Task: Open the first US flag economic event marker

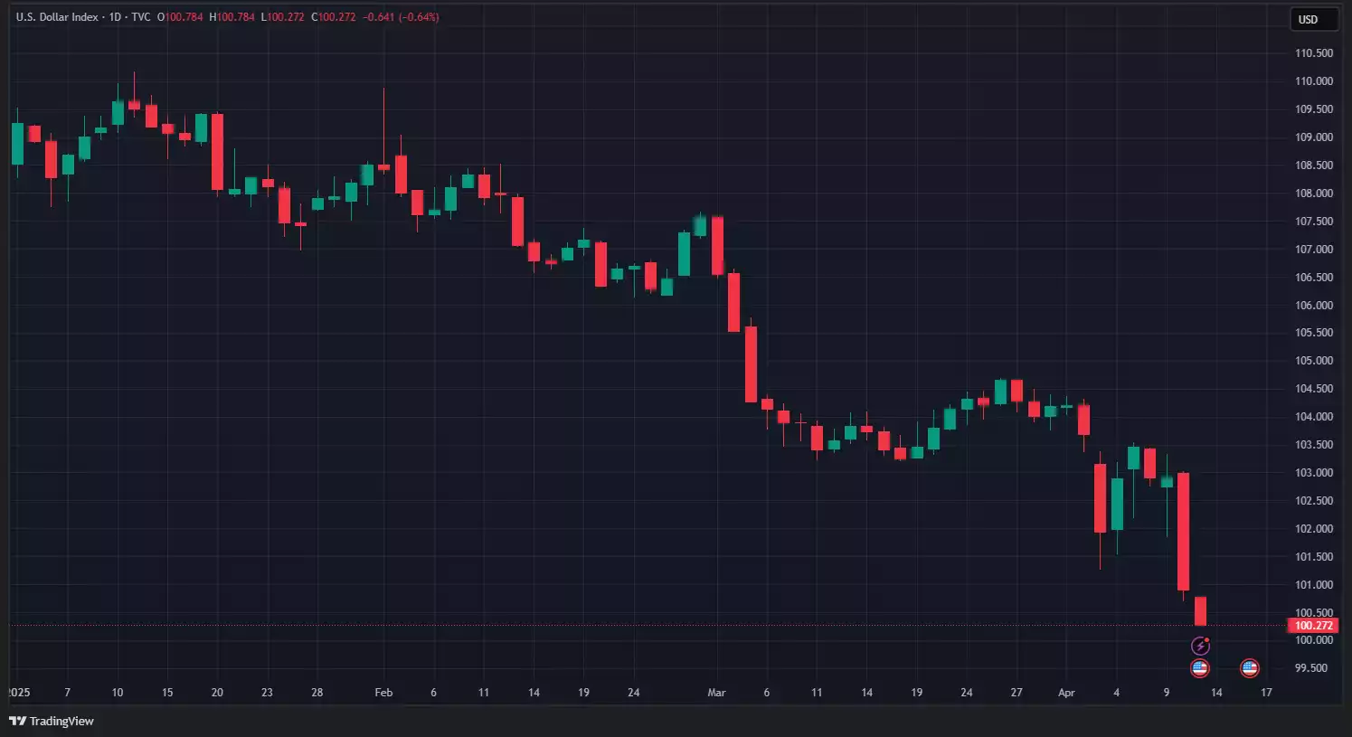Action: coord(1198,667)
